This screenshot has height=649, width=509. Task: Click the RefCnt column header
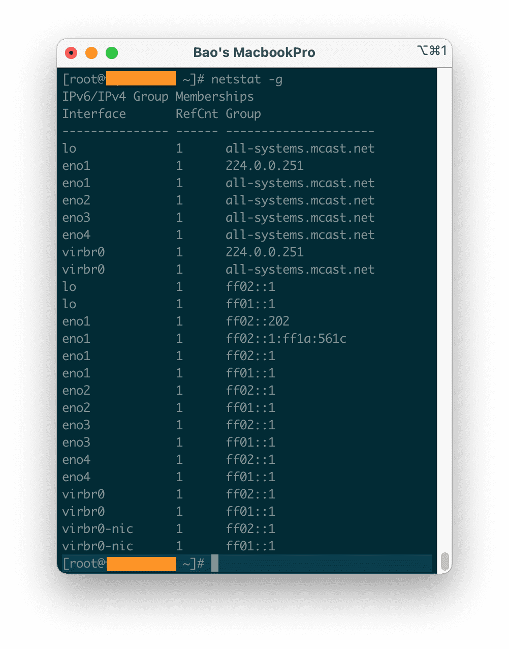[x=197, y=114]
